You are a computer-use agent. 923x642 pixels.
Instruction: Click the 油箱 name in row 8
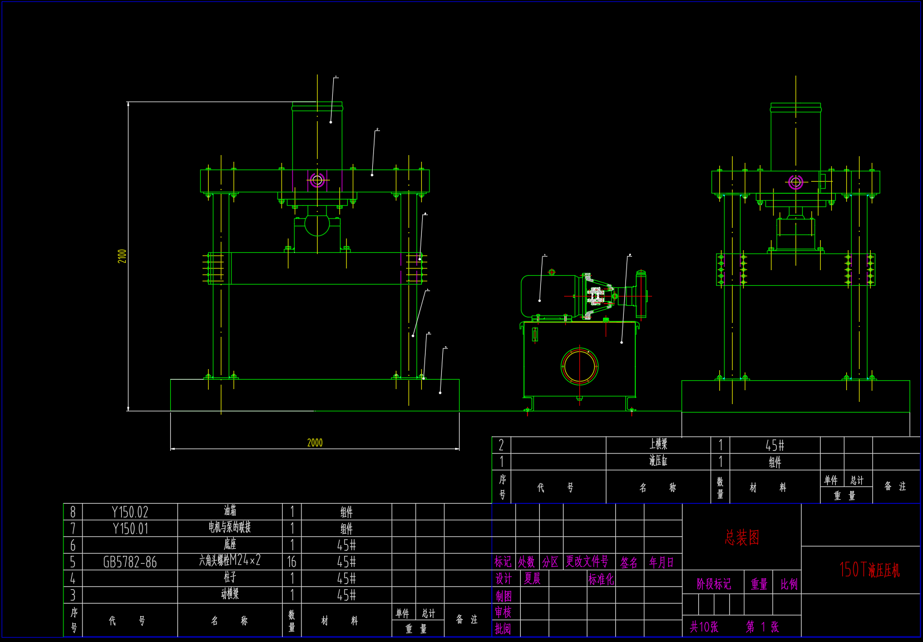[230, 511]
